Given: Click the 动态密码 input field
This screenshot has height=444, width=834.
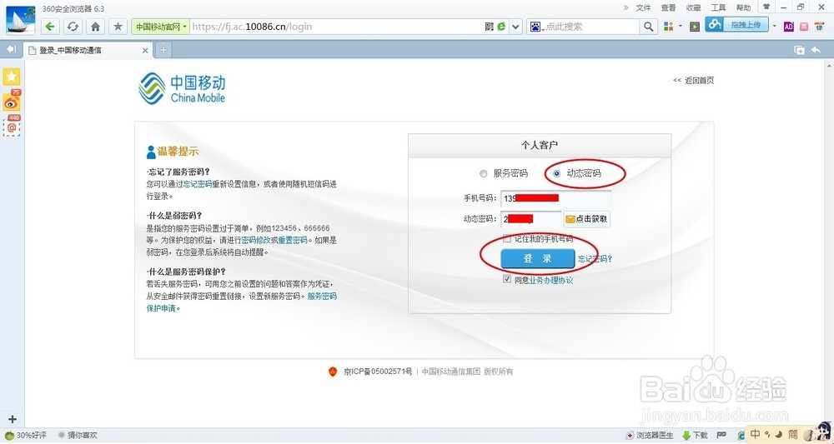Looking at the screenshot, I should coord(530,219).
